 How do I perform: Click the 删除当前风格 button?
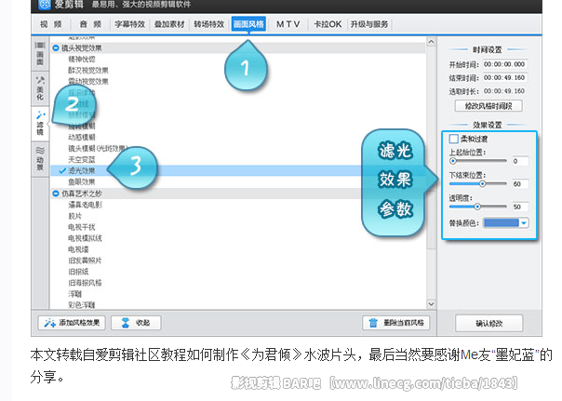coord(396,323)
